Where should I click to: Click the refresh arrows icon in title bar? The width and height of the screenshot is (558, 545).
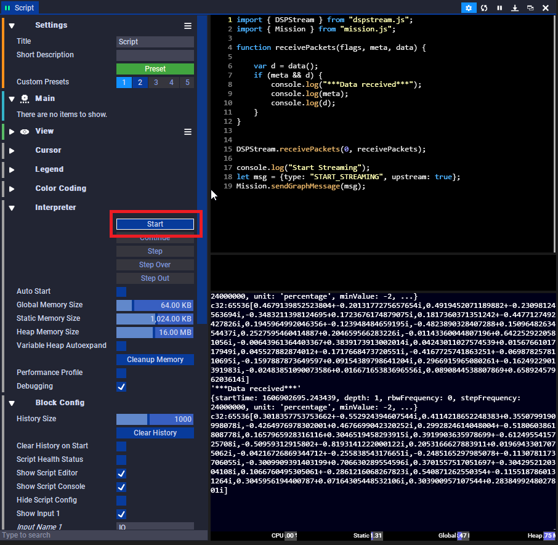(485, 8)
